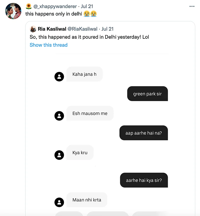Click the 'green park sir' chat bubble
Viewport: 200px width, 216px height.
(147, 94)
